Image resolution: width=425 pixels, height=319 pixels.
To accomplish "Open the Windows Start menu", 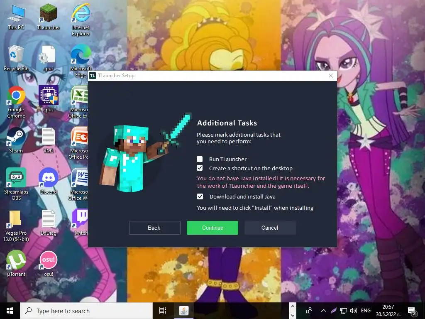I will 10,311.
